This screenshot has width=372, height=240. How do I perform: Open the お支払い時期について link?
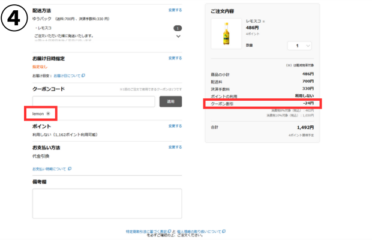coord(49,169)
